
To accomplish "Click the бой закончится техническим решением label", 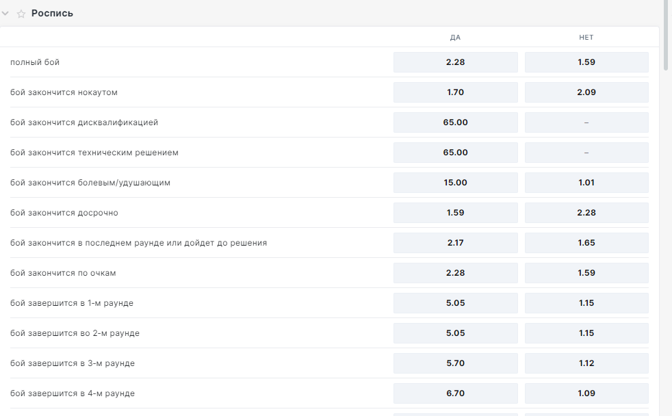I will [x=94, y=153].
